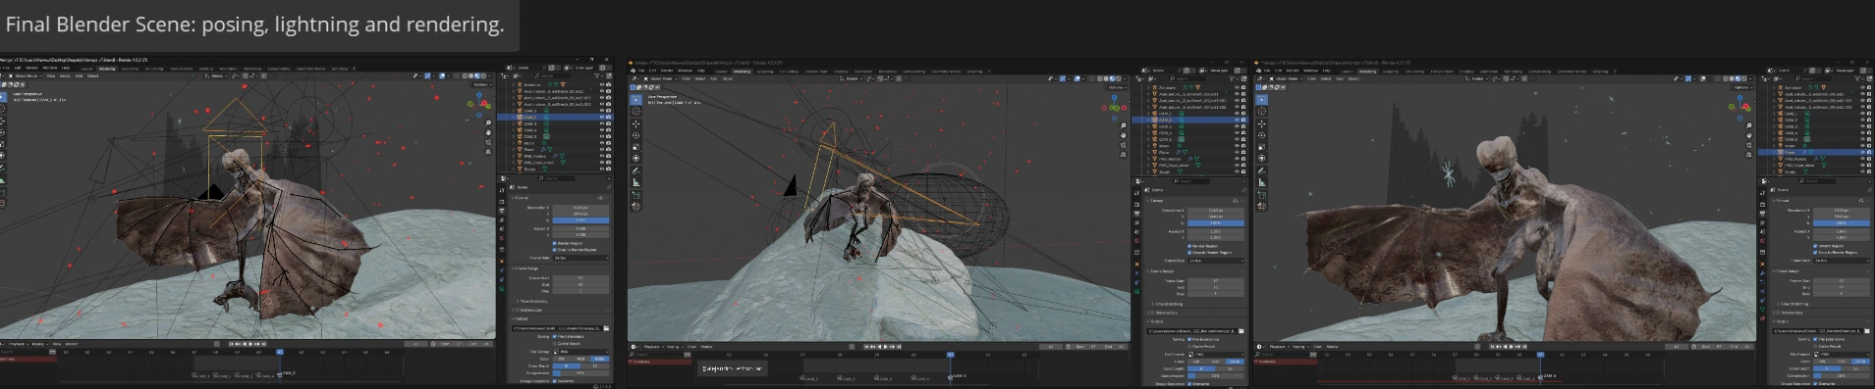Select the Measure tool in right Blender window

coord(1262,182)
